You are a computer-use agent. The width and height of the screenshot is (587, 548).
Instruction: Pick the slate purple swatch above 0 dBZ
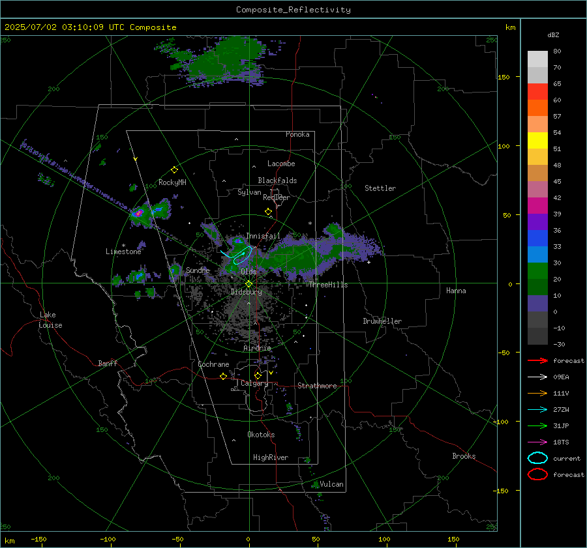(537, 304)
